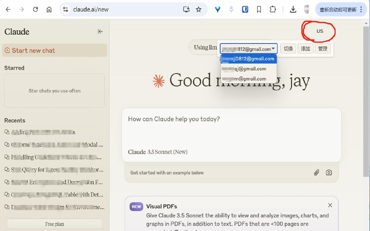Viewport: 370px width, 231px height.
Task: Bookmark this page with star icon
Action: pyautogui.click(x=198, y=9)
